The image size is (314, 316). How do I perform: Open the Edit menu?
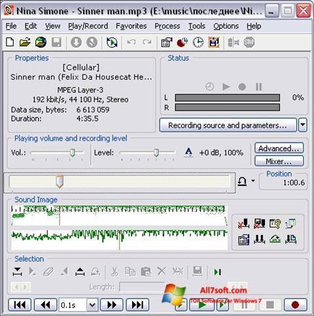point(31,26)
